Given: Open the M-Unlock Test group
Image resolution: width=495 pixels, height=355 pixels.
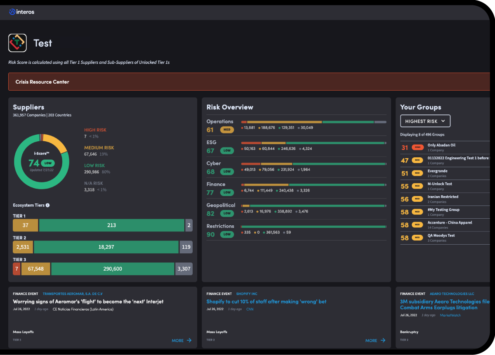Looking at the screenshot, I should click(x=445, y=186).
